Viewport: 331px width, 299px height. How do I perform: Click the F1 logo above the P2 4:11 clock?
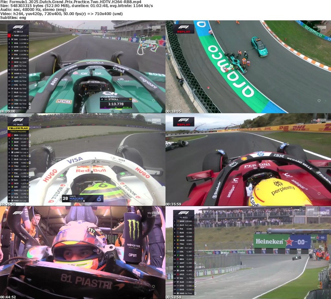click(184, 213)
